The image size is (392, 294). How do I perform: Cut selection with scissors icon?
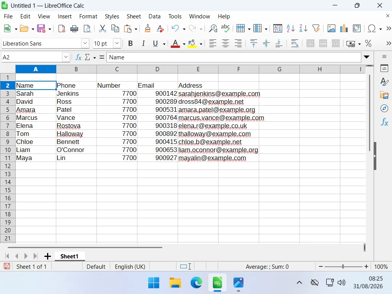point(103,28)
